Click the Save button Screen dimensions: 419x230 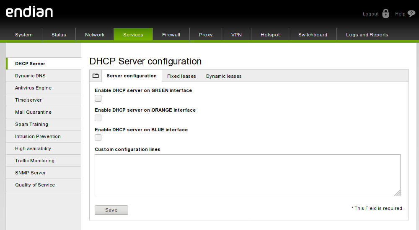[x=111, y=210]
